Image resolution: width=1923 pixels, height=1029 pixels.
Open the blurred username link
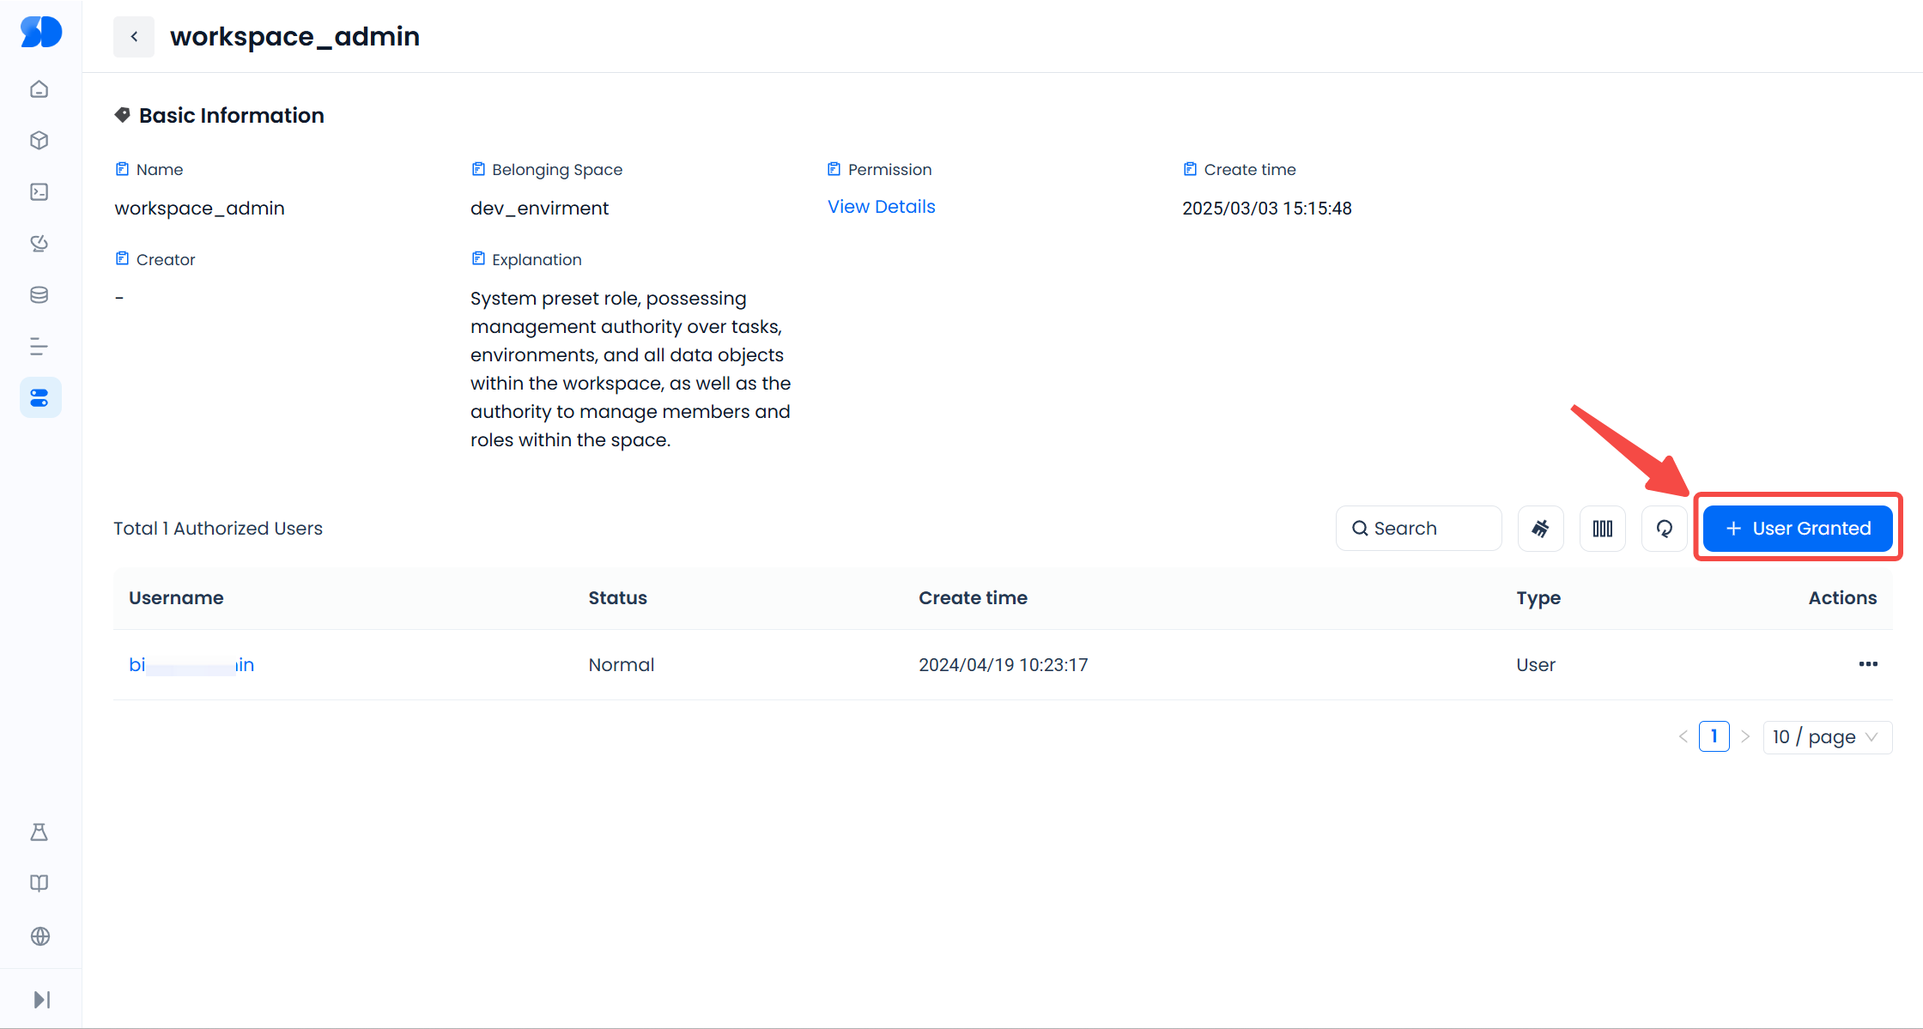(x=191, y=665)
